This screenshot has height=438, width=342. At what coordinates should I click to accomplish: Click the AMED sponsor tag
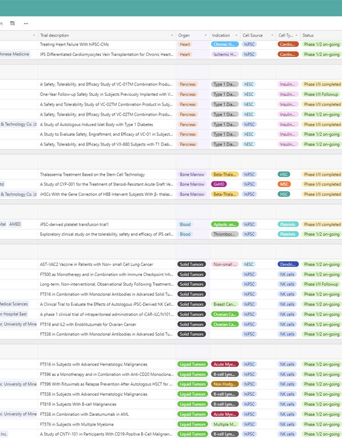tap(15, 224)
